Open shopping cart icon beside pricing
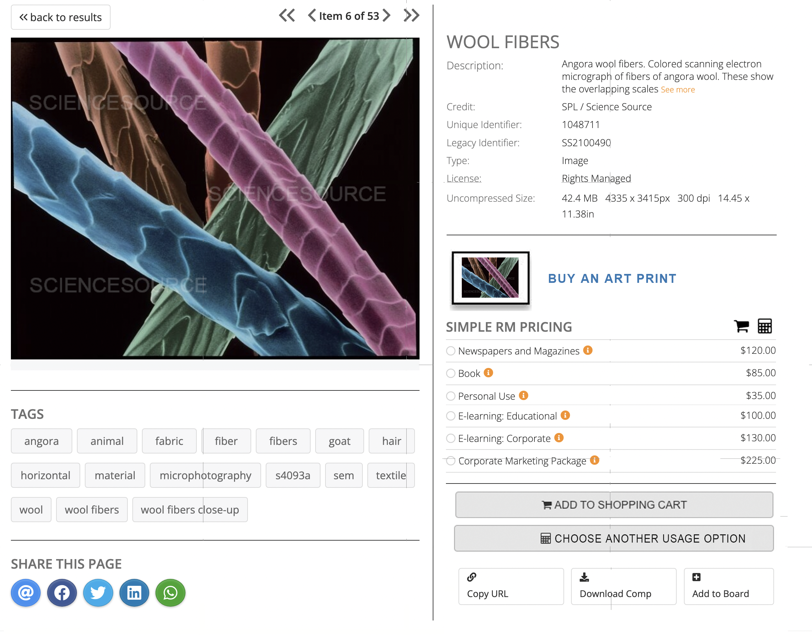This screenshot has height=635, width=812. pyautogui.click(x=741, y=326)
